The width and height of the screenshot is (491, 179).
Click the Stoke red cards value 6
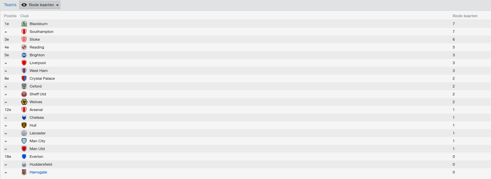(454, 39)
